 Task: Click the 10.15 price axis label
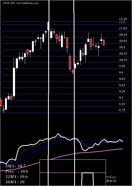(123, 60)
